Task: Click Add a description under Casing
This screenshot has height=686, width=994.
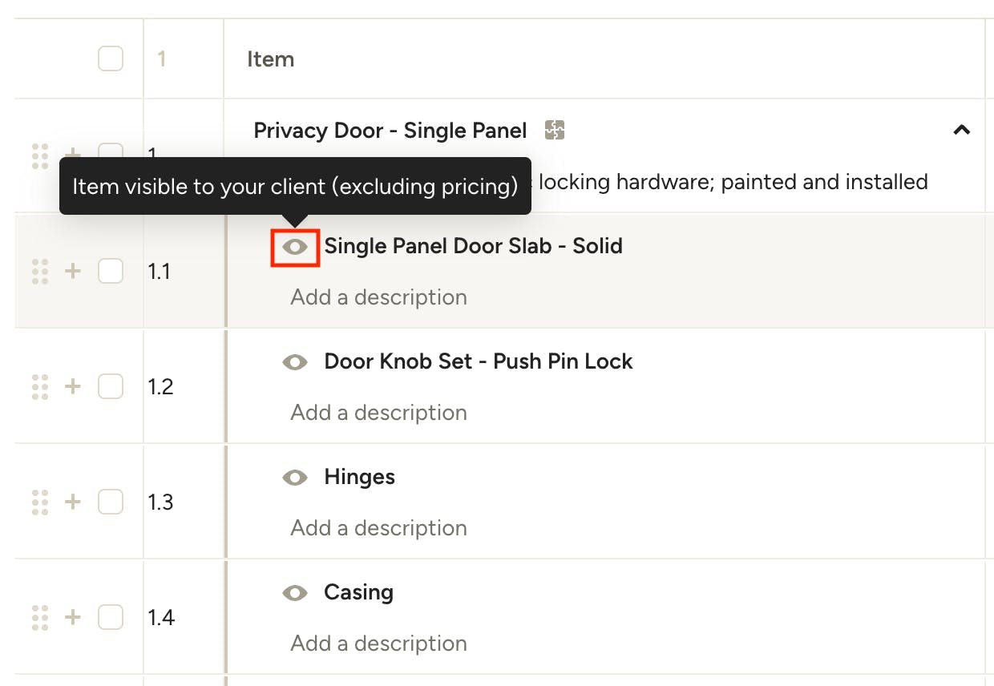Action: (x=378, y=643)
